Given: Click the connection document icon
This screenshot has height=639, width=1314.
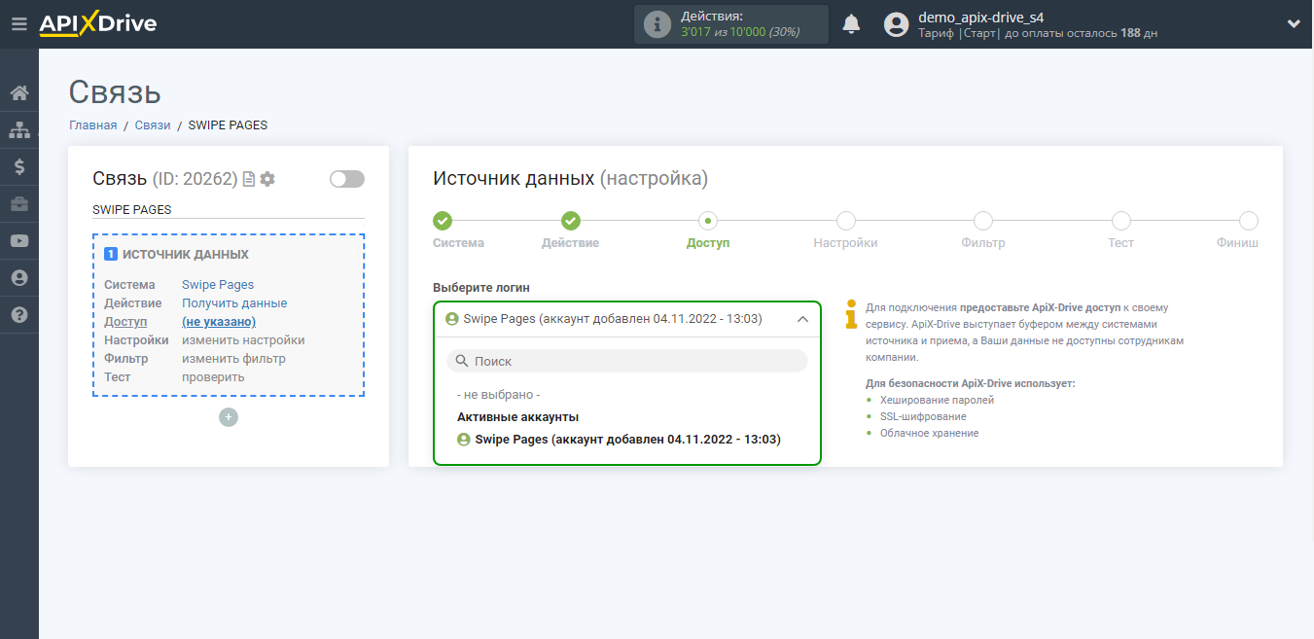Looking at the screenshot, I should 249,179.
